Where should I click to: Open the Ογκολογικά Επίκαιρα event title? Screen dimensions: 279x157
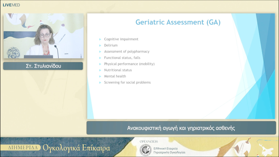[76, 148]
